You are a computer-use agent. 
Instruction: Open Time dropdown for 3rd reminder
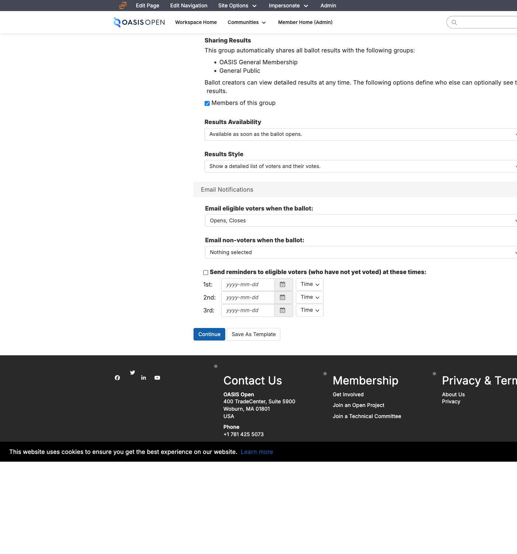coord(309,310)
